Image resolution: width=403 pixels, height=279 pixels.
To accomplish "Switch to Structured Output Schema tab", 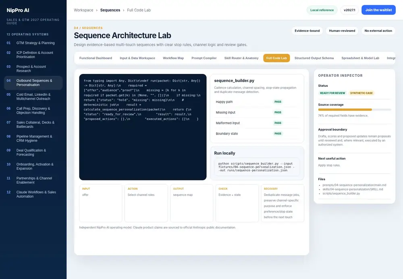I will [314, 58].
